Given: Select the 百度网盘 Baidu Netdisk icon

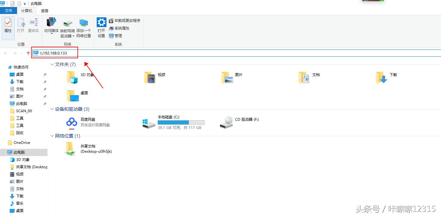Looking at the screenshot, I should click(72, 123).
